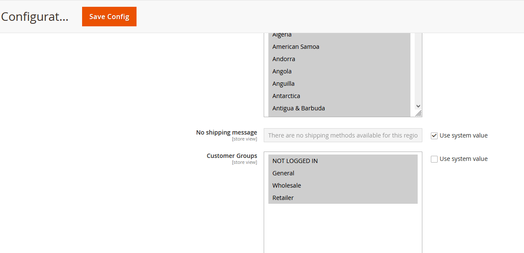
Task: Pick the Retailer customer group
Action: pyautogui.click(x=283, y=198)
